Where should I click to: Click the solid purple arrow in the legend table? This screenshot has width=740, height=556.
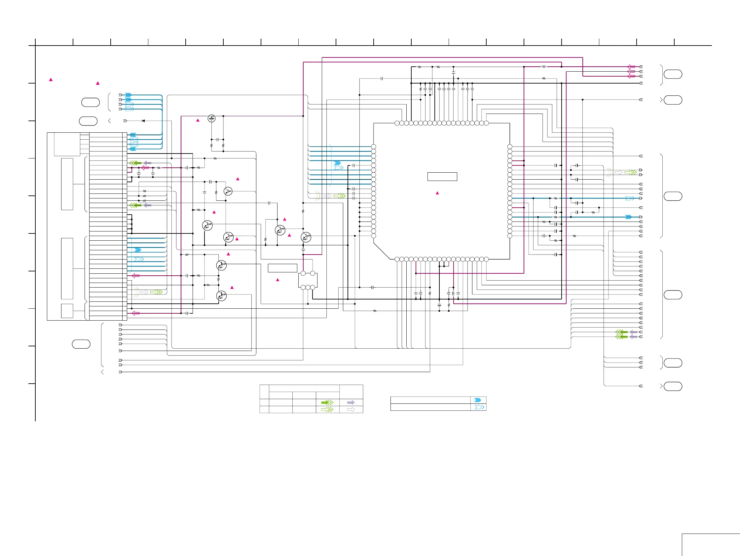coord(351,402)
